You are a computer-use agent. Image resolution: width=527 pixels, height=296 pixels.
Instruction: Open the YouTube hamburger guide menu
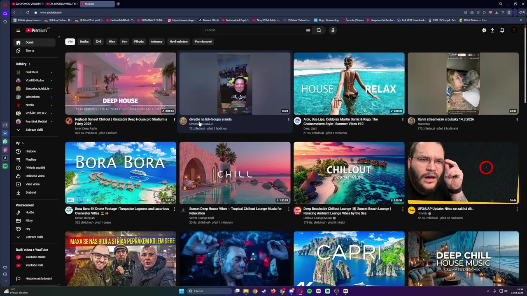coord(18,30)
